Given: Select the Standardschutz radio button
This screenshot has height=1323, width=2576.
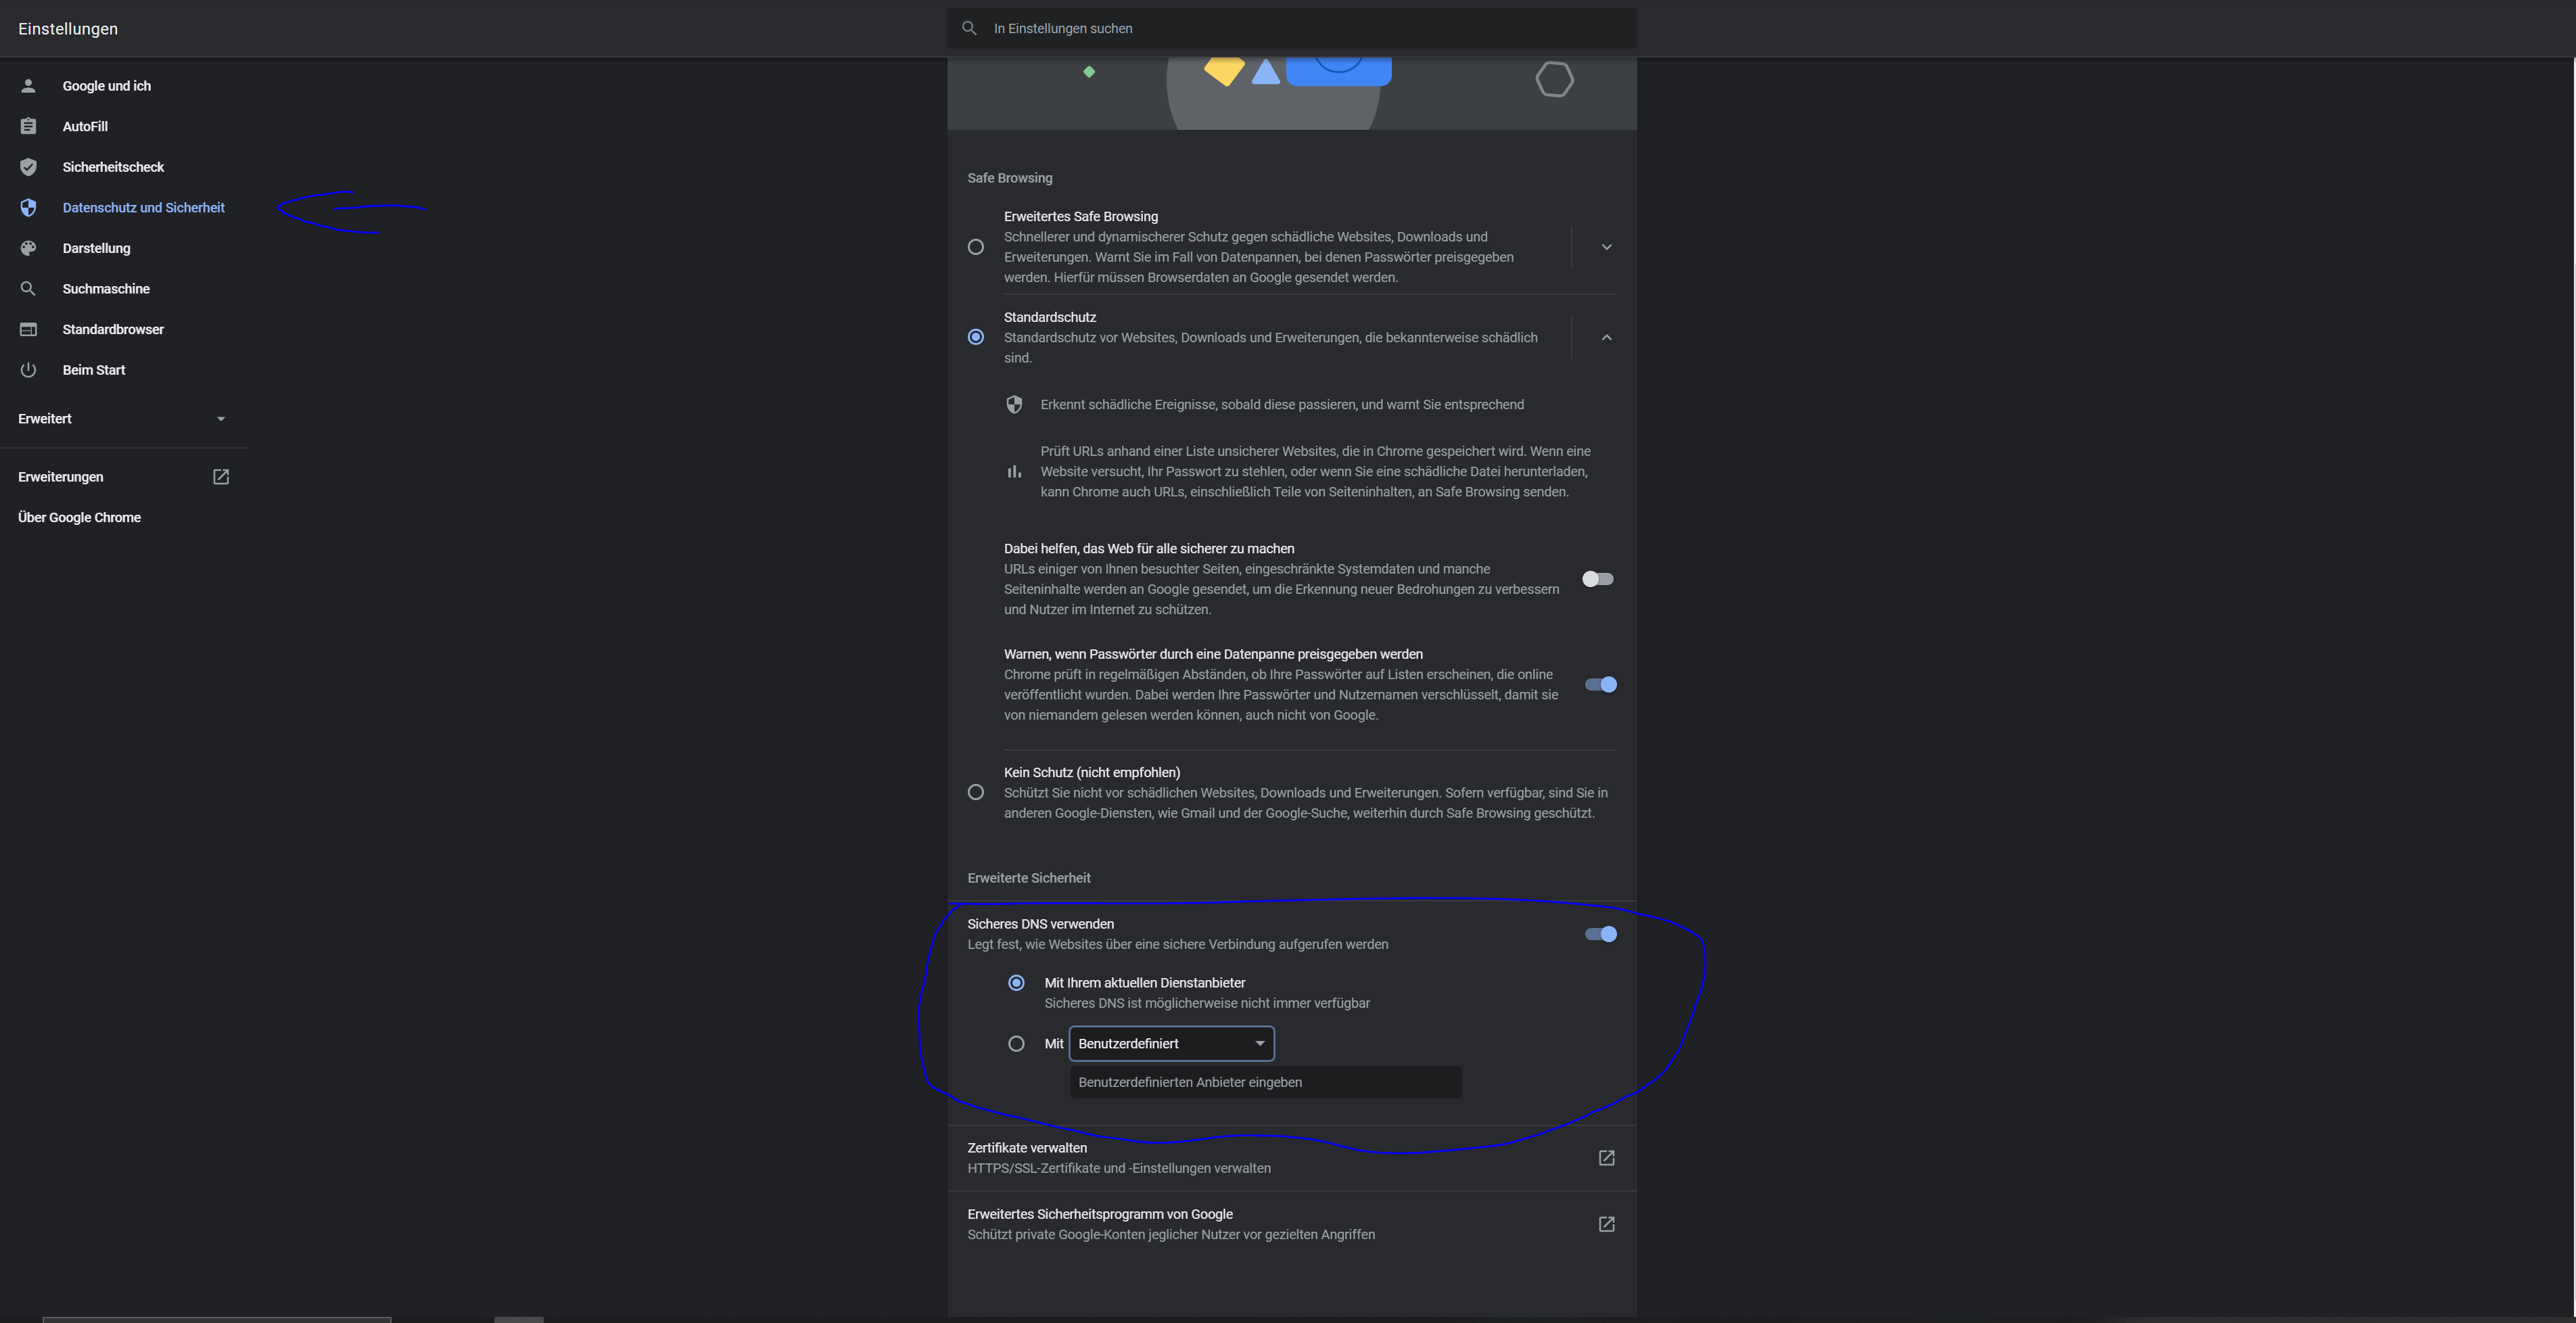Looking at the screenshot, I should (x=976, y=337).
